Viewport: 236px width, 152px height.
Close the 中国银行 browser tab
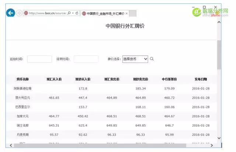pos(126,14)
